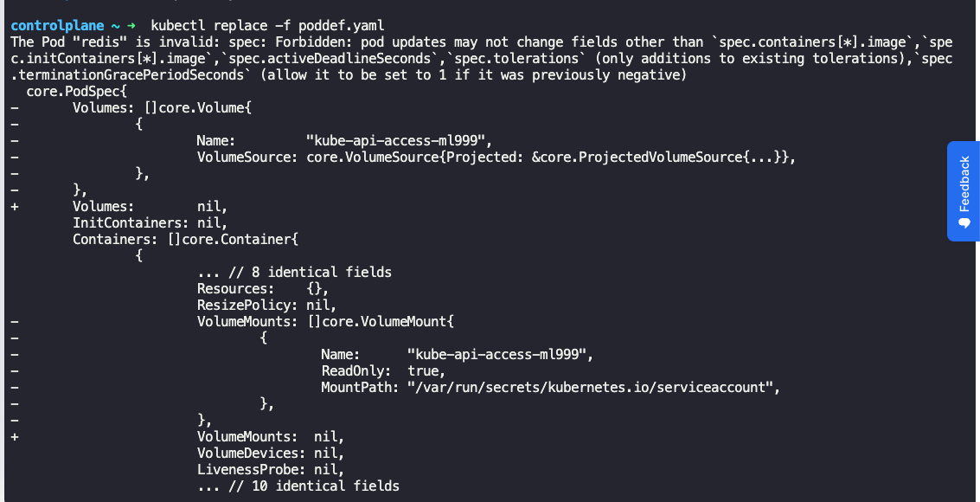Screen dimensions: 980x502
Task: Click the "ReadOnly: true" field
Action: (x=382, y=370)
